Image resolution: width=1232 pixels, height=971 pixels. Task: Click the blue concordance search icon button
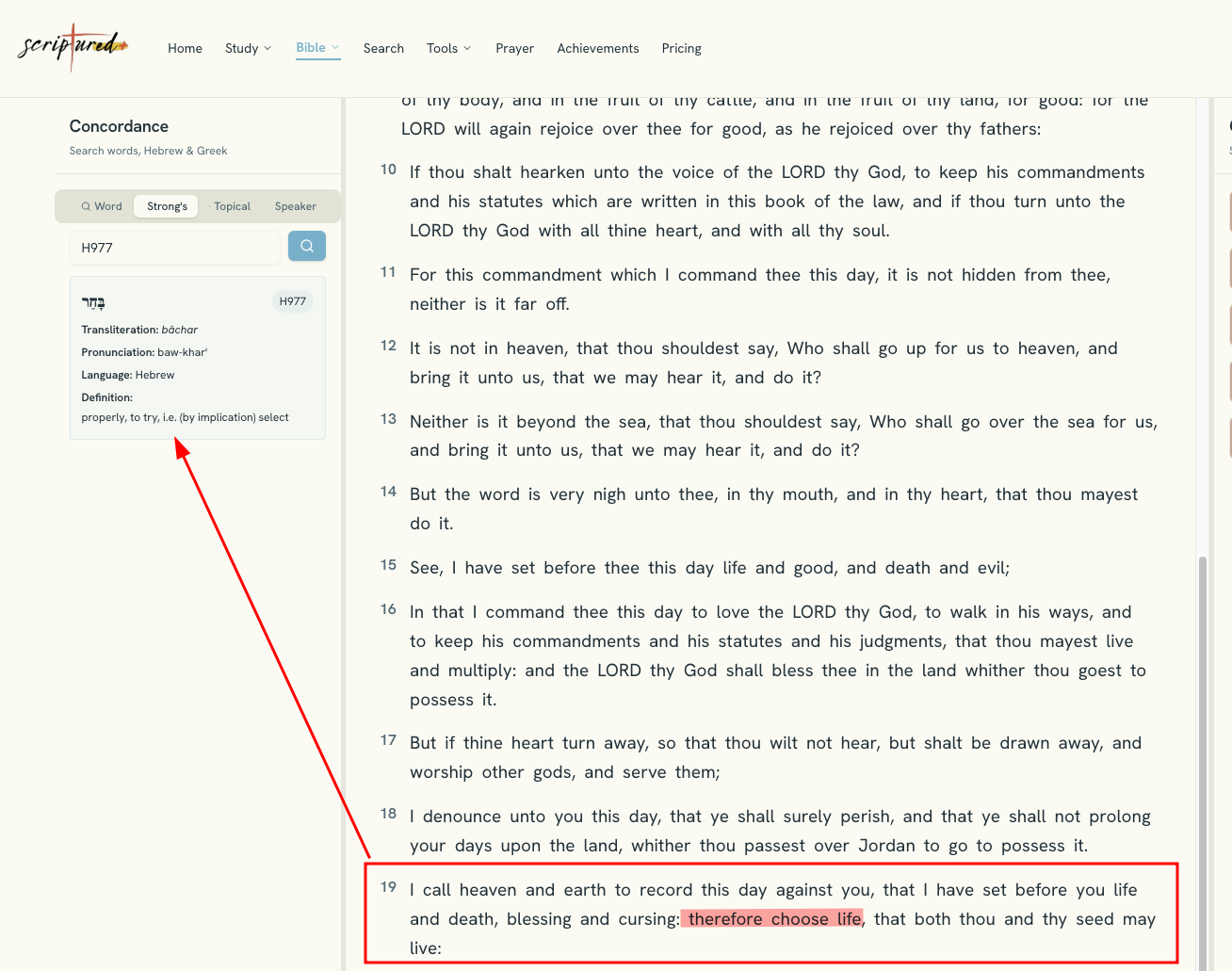click(307, 246)
